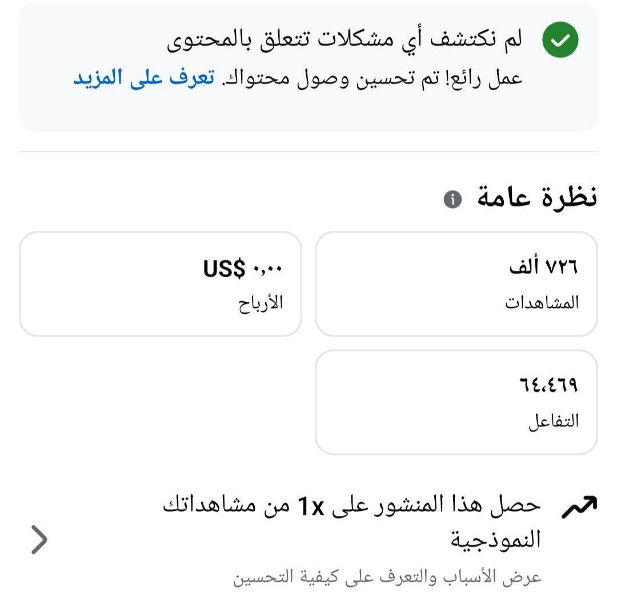Click the ٧٢٦ ألف views count
This screenshot has height=612, width=617.
(543, 266)
